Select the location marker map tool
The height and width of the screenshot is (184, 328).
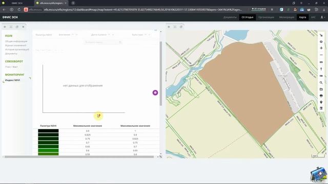(321, 102)
